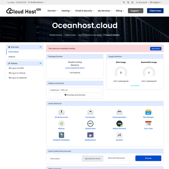Image resolution: width=169 pixels, height=169 pixels.
Task: Open the Support dropdown button
Action: click(136, 11)
